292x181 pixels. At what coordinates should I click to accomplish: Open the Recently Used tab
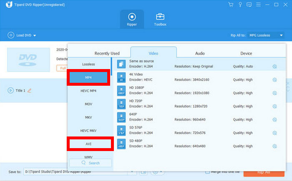[107, 53]
